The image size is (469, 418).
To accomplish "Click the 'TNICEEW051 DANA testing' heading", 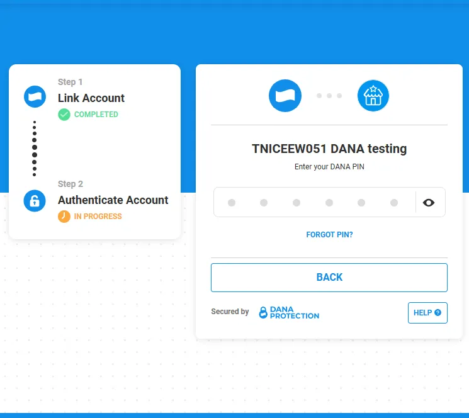I will [329, 149].
